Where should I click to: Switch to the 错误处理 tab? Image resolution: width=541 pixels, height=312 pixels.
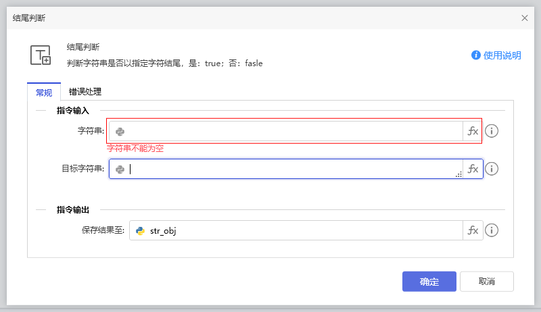pos(85,91)
